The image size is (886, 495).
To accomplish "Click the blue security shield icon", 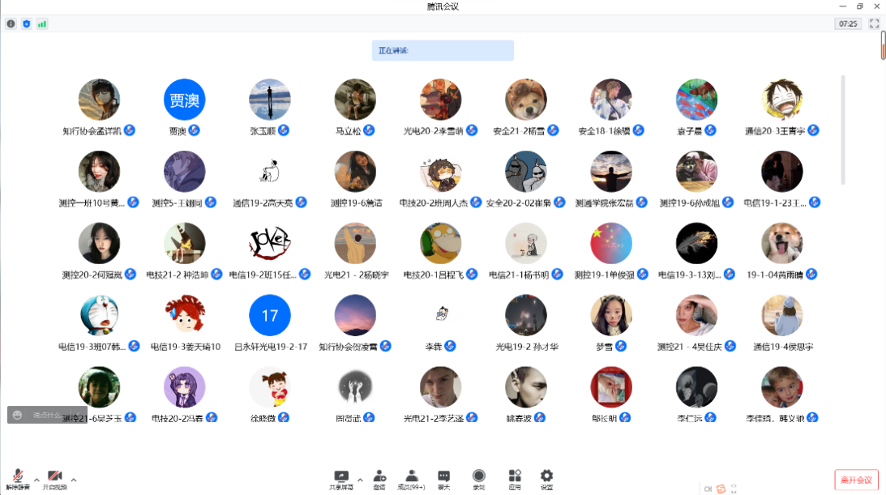I will point(26,24).
